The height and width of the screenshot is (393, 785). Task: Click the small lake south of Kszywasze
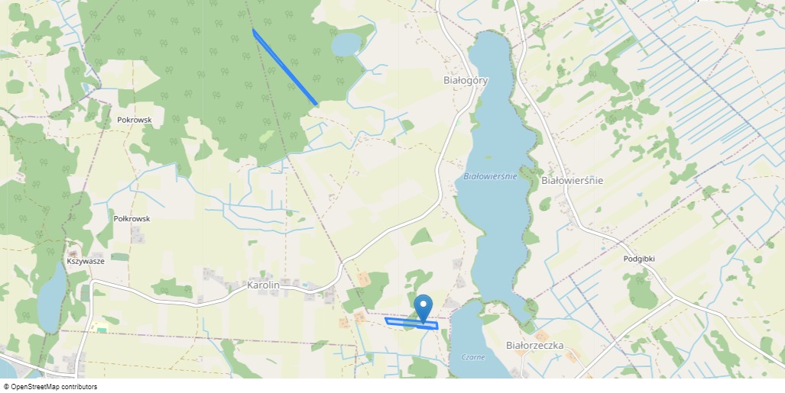[51, 299]
